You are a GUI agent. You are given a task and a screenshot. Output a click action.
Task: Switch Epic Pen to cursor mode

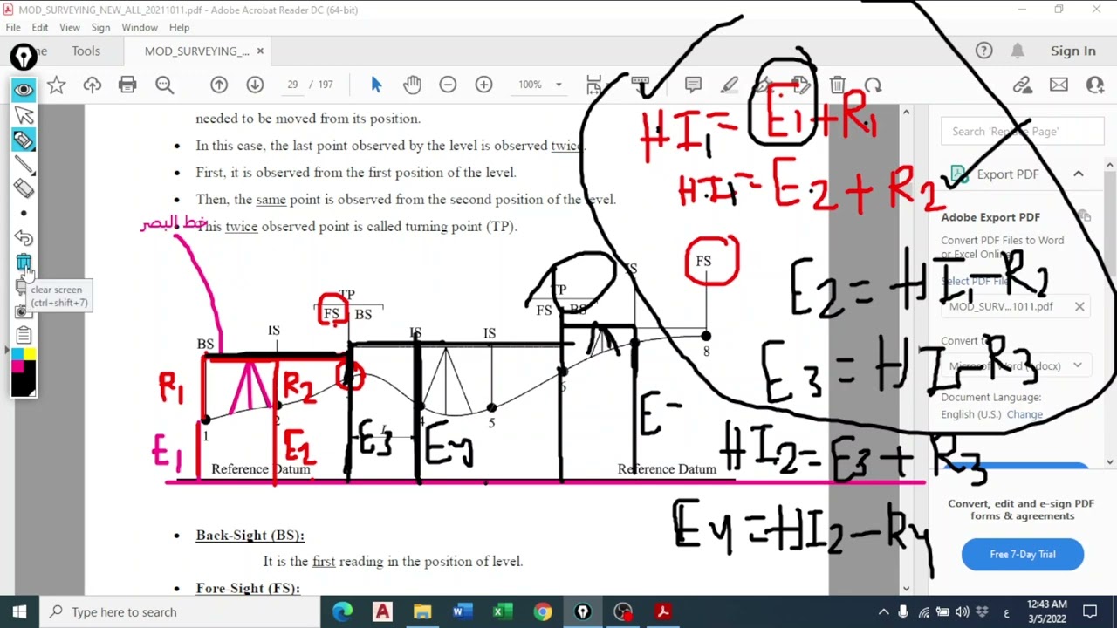[x=24, y=114]
